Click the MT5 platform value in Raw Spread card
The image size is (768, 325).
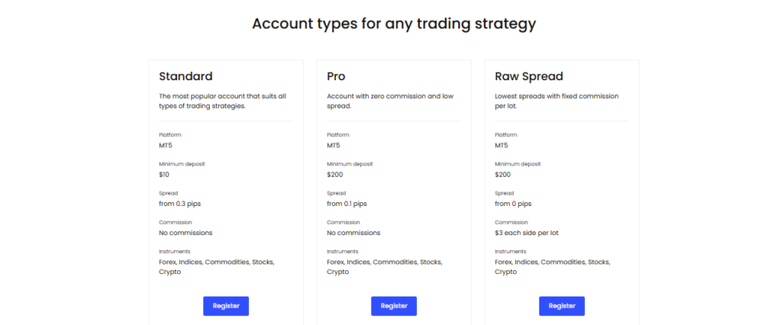coord(502,145)
